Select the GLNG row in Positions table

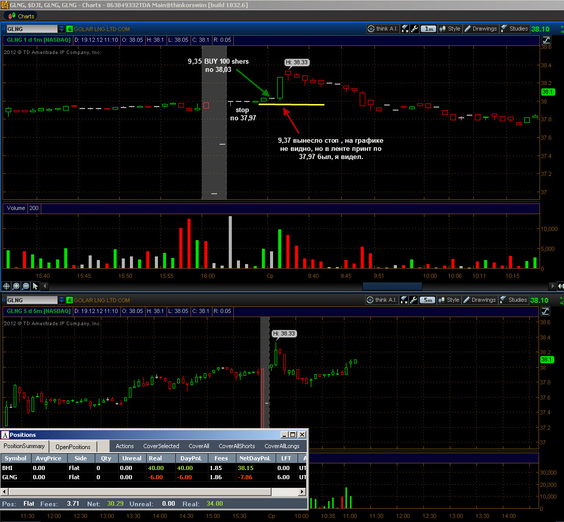click(x=154, y=477)
